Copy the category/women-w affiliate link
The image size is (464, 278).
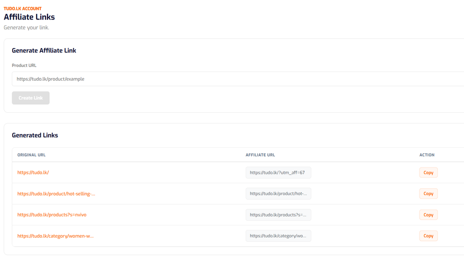coord(428,236)
